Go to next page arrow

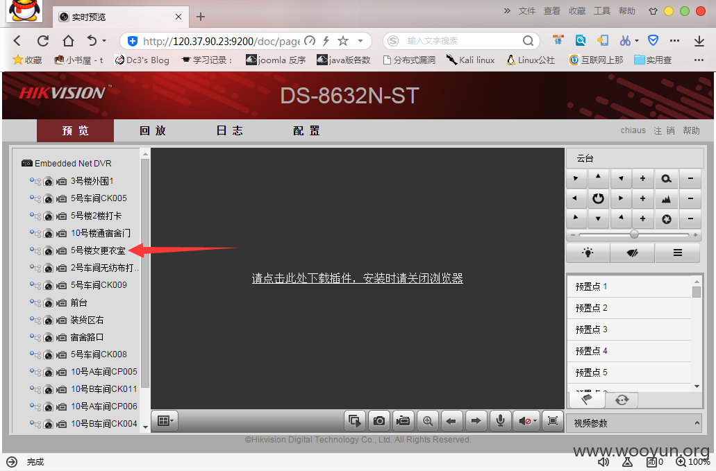pos(476,420)
